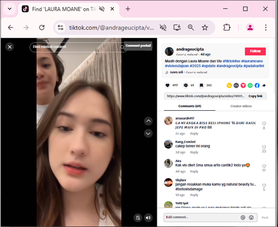Open zoom magnifier in address bar

tap(191, 28)
